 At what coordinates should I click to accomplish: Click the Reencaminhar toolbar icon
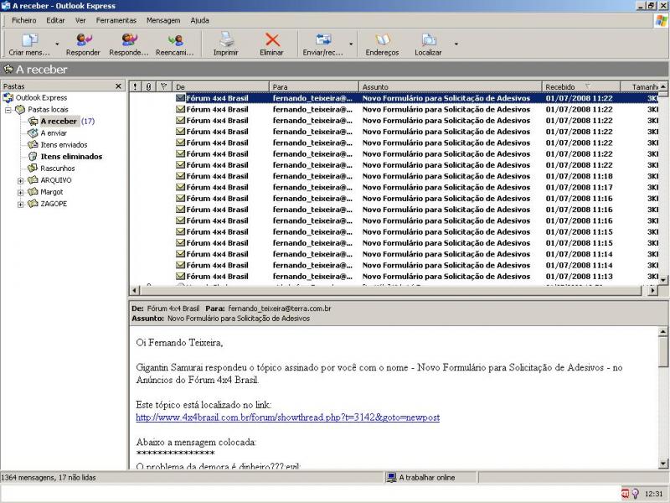(175, 40)
